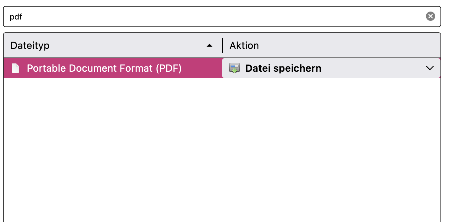The width and height of the screenshot is (454, 222).
Task: Click the Aktion header label text
Action: click(244, 46)
